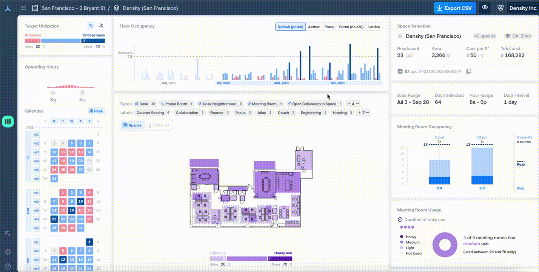Grab the Critical mass threshold slider handle

tap(83, 41)
